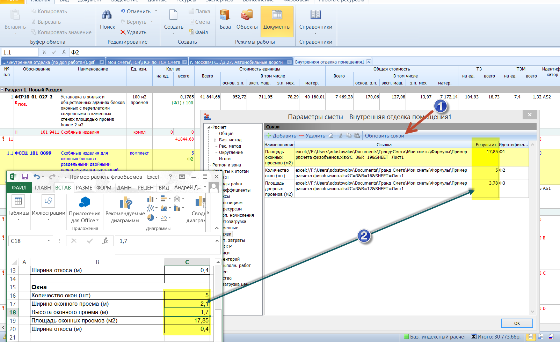Viewport: 560px width, 342px height.
Task: Insert a pie chart in Excel
Action: coord(151,217)
